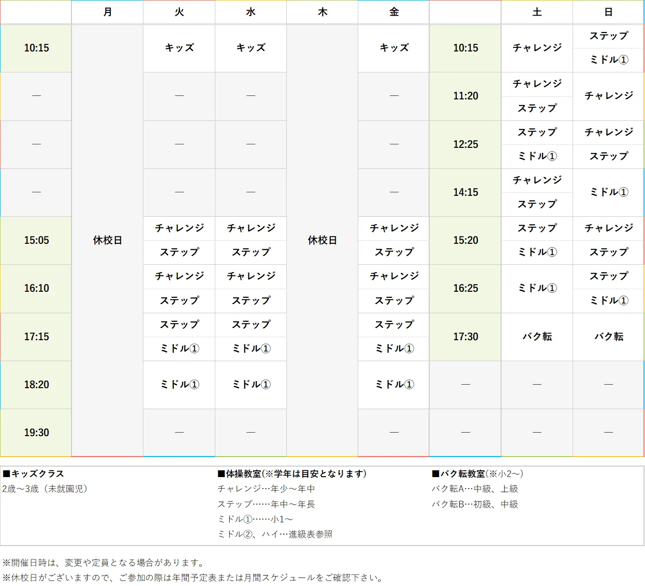The image size is (645, 586).
Task: Click the 14:15 weekend time label
Action: coord(466,192)
